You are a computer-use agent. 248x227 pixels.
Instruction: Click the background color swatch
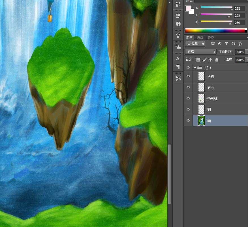tap(192, 12)
